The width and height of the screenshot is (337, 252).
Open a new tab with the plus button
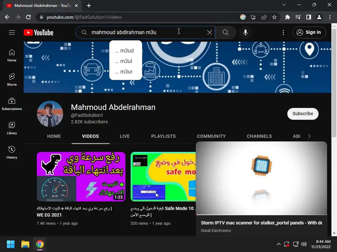pos(89,6)
